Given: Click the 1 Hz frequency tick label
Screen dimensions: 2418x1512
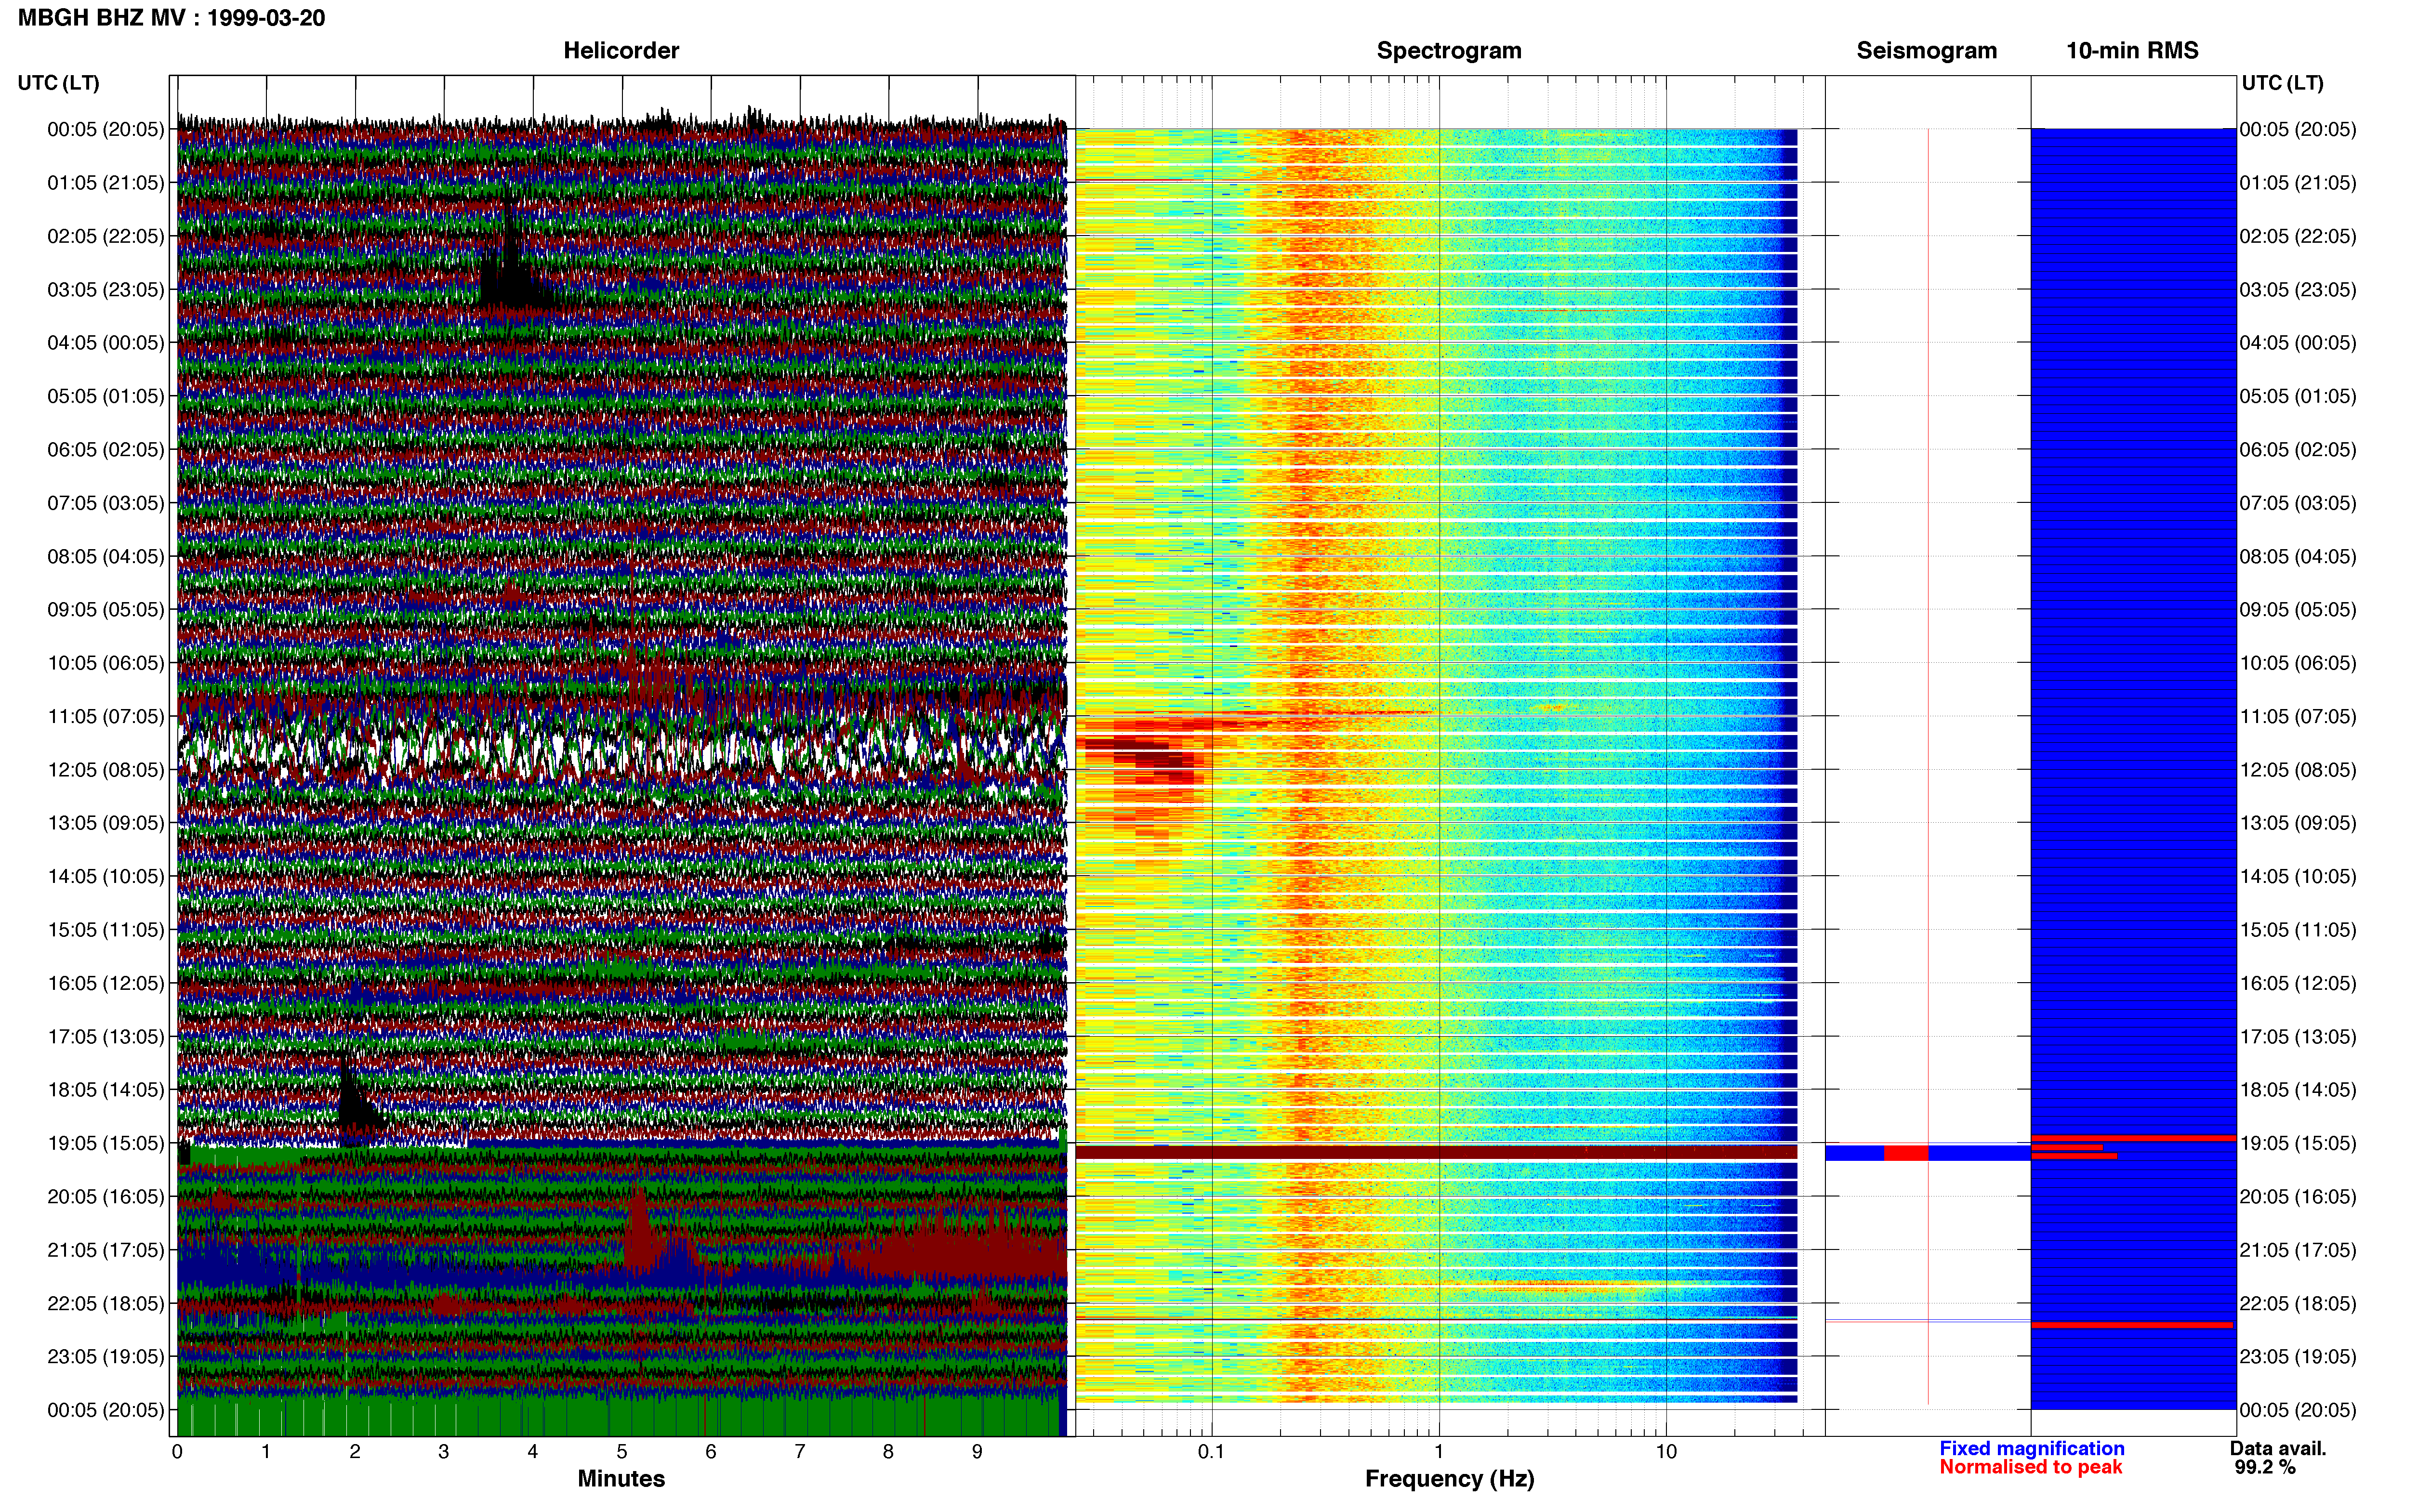Looking at the screenshot, I should coord(1439,1452).
